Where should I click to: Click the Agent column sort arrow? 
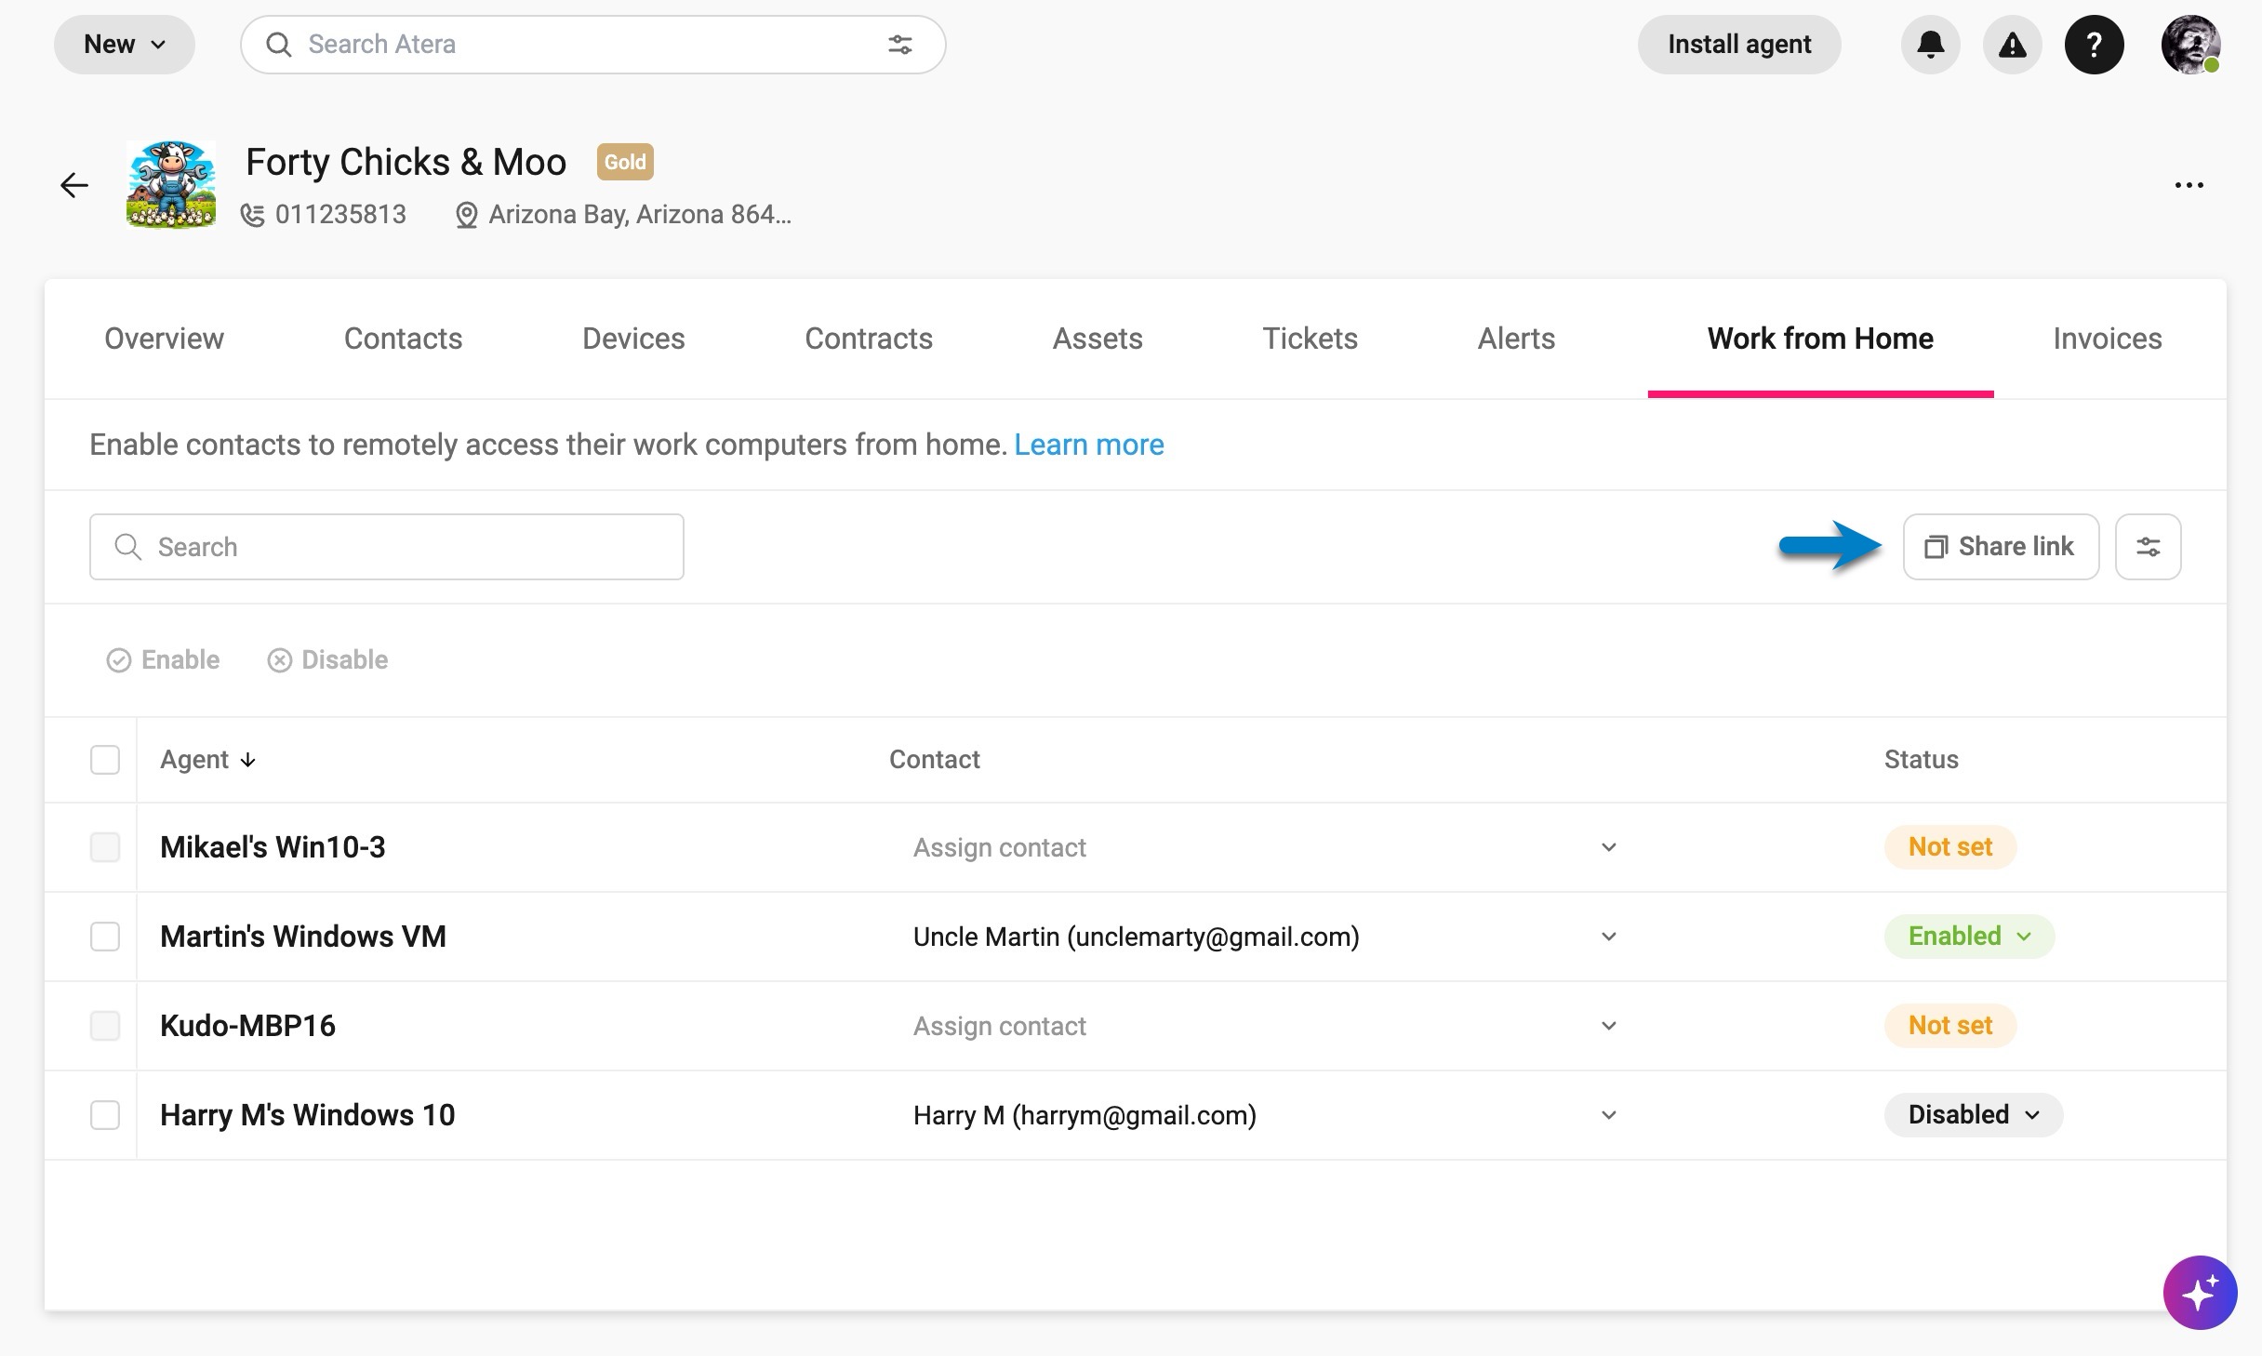(x=247, y=760)
